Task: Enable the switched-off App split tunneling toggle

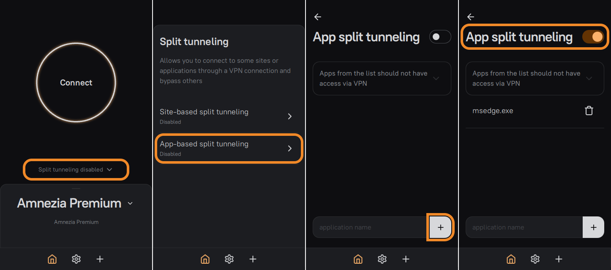Action: click(440, 37)
